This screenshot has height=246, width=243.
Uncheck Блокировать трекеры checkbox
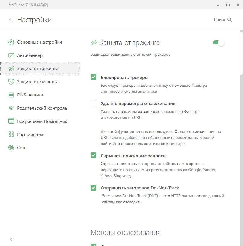click(93, 77)
